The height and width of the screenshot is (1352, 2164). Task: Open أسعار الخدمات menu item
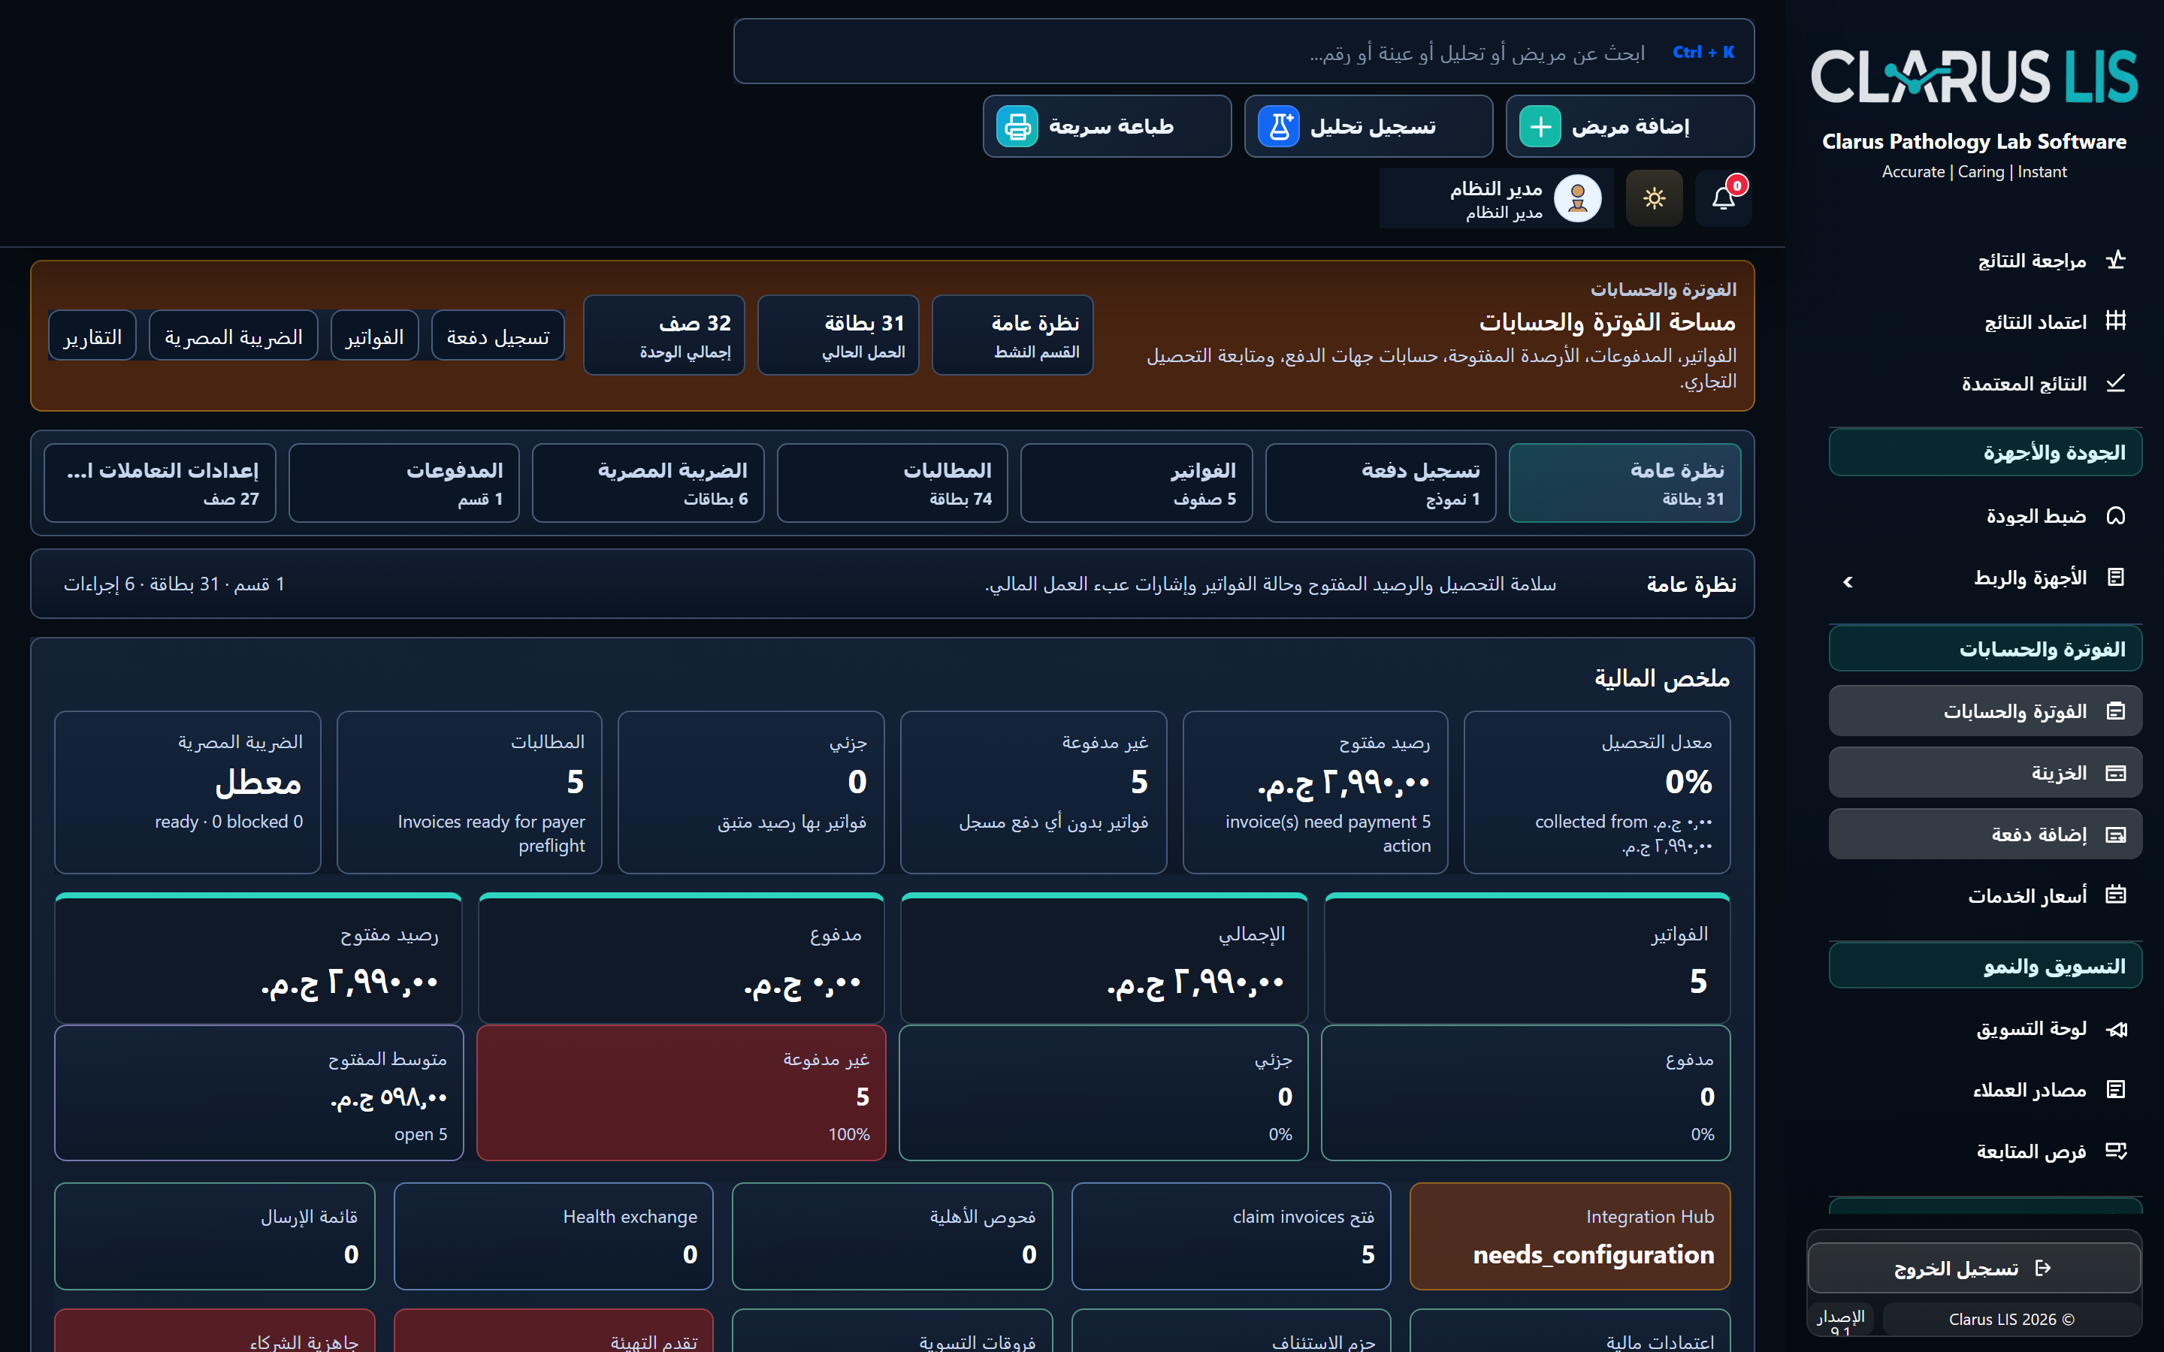point(1985,895)
